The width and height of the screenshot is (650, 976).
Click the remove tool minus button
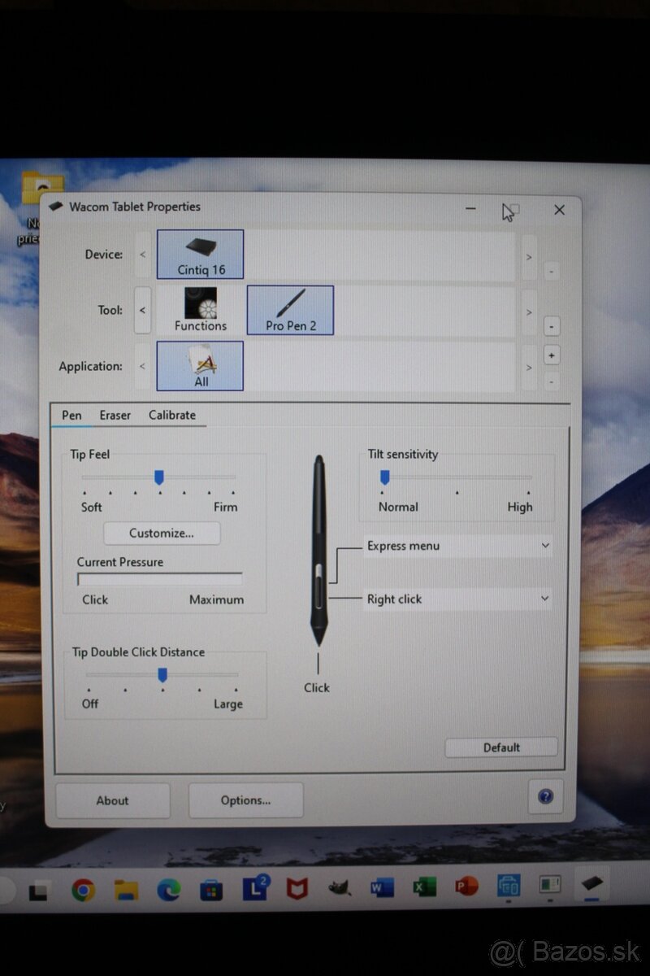552,325
